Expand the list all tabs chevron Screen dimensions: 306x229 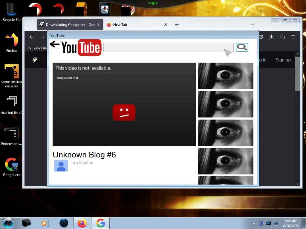click(x=252, y=24)
